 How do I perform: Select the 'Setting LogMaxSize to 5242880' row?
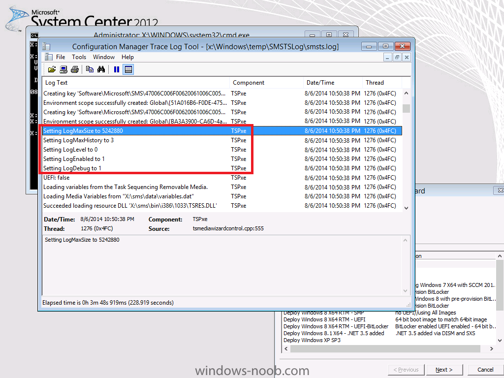click(222, 131)
